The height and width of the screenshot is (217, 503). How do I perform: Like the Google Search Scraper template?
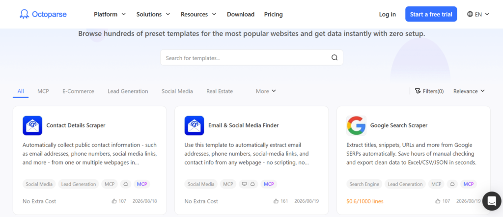tap(438, 201)
